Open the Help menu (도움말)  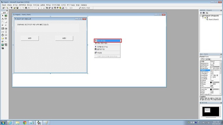point(84,5)
